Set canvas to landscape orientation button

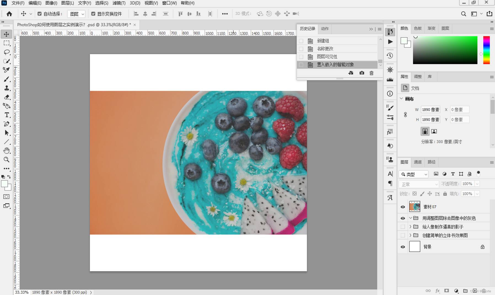coord(434,131)
